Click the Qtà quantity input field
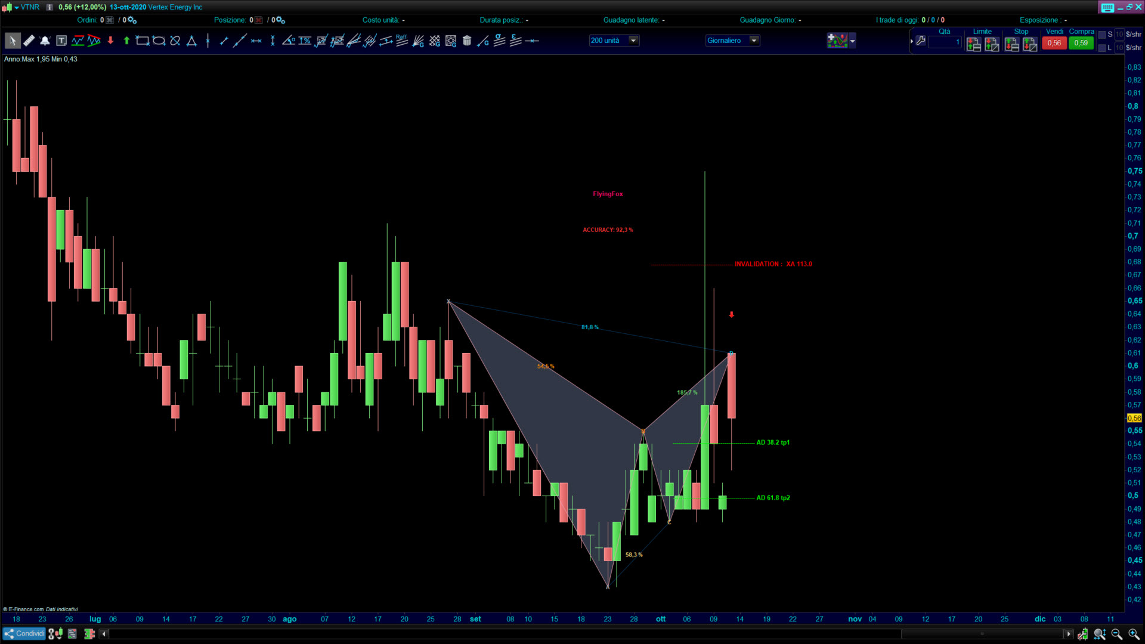The width and height of the screenshot is (1145, 644). 945,42
